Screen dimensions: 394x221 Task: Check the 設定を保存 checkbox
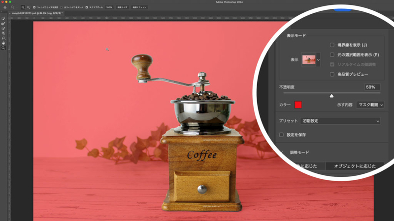[281, 135]
